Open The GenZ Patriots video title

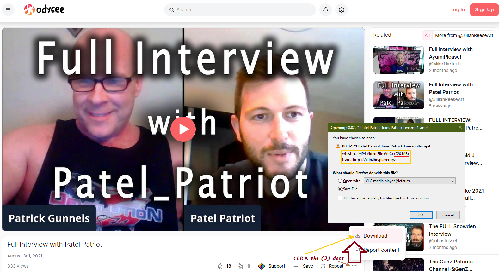[x=451, y=265]
